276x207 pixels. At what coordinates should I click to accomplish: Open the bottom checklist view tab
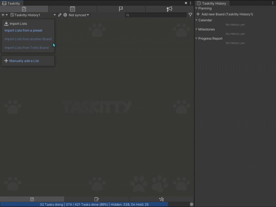click(32, 199)
